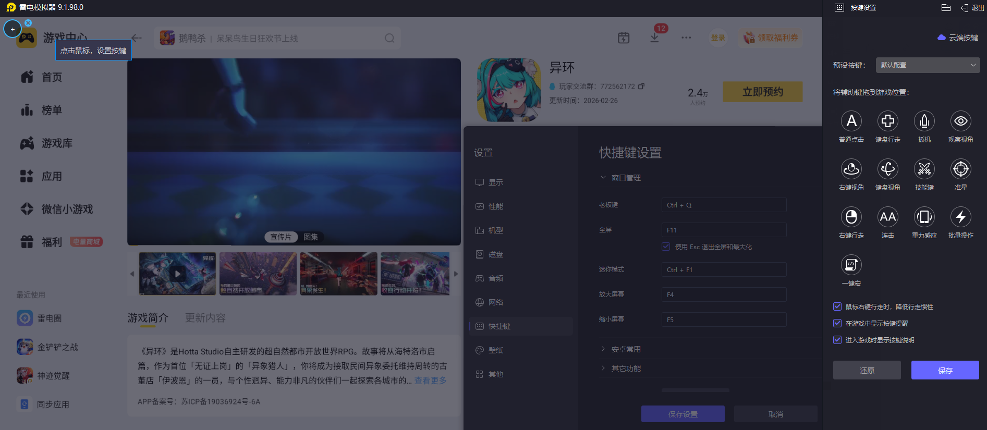Click the 领取福利券 button
987x430 pixels.
(771, 38)
